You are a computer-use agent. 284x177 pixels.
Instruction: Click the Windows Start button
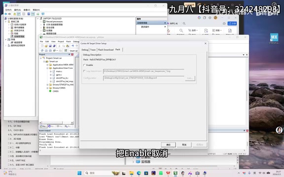(79, 173)
